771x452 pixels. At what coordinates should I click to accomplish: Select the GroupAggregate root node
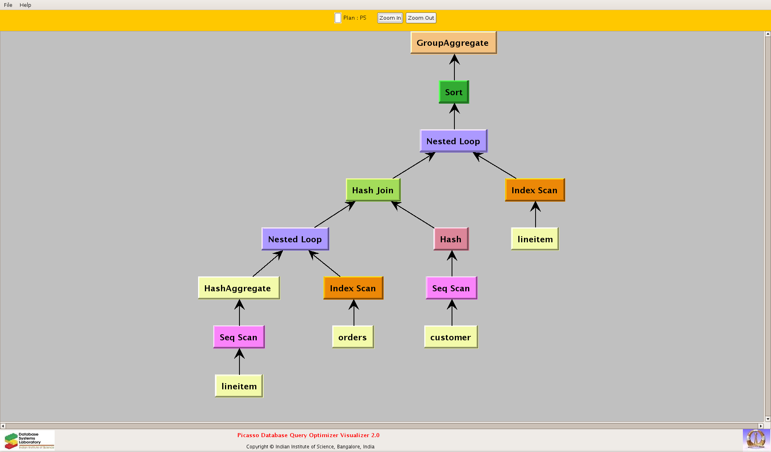pyautogui.click(x=453, y=43)
